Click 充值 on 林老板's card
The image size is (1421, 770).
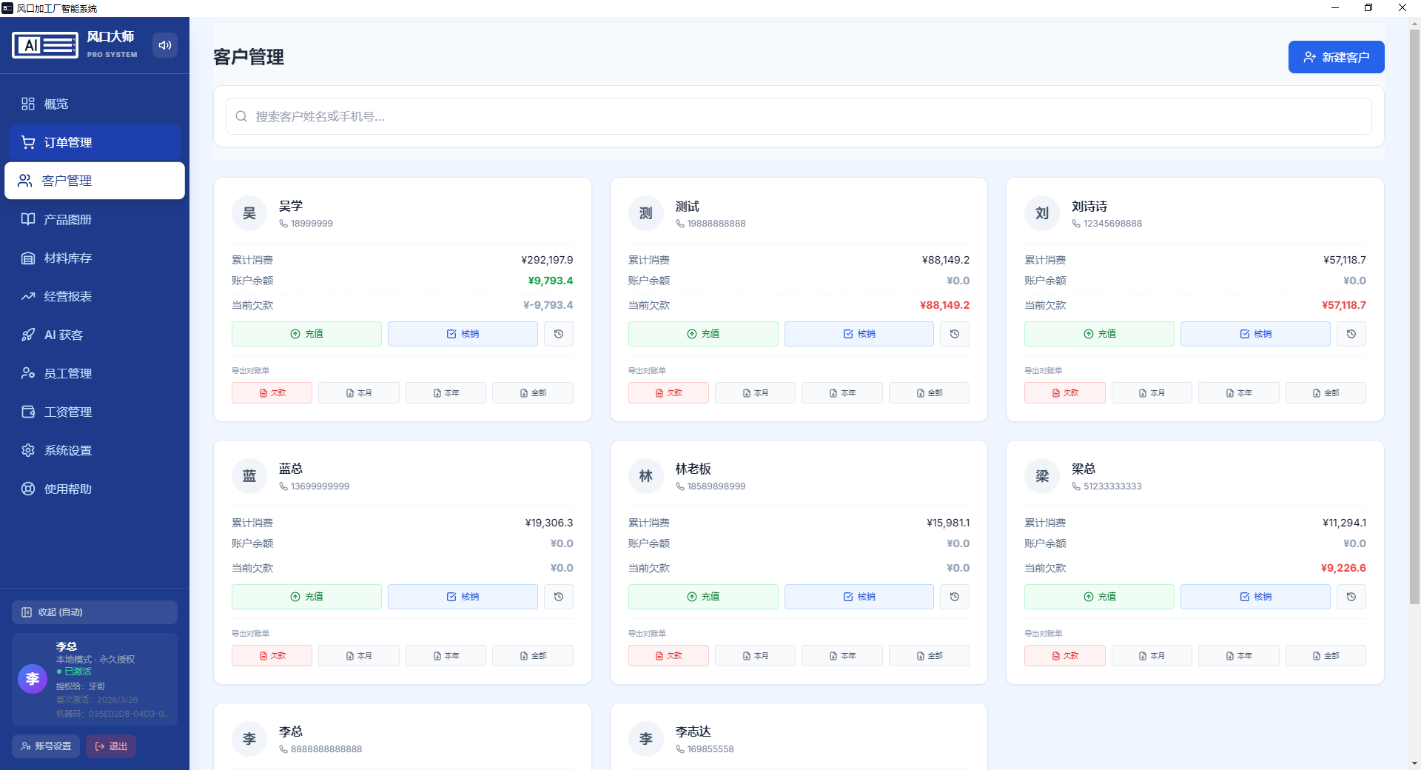703,597
